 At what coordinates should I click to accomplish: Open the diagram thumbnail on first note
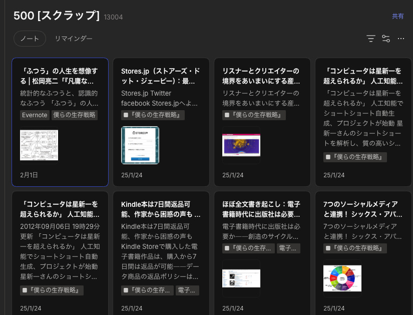click(39, 145)
